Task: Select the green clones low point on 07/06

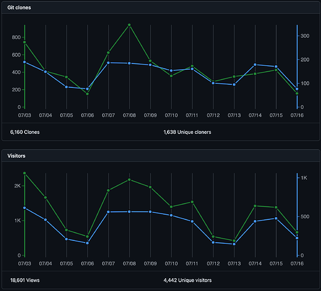Action: (87, 94)
